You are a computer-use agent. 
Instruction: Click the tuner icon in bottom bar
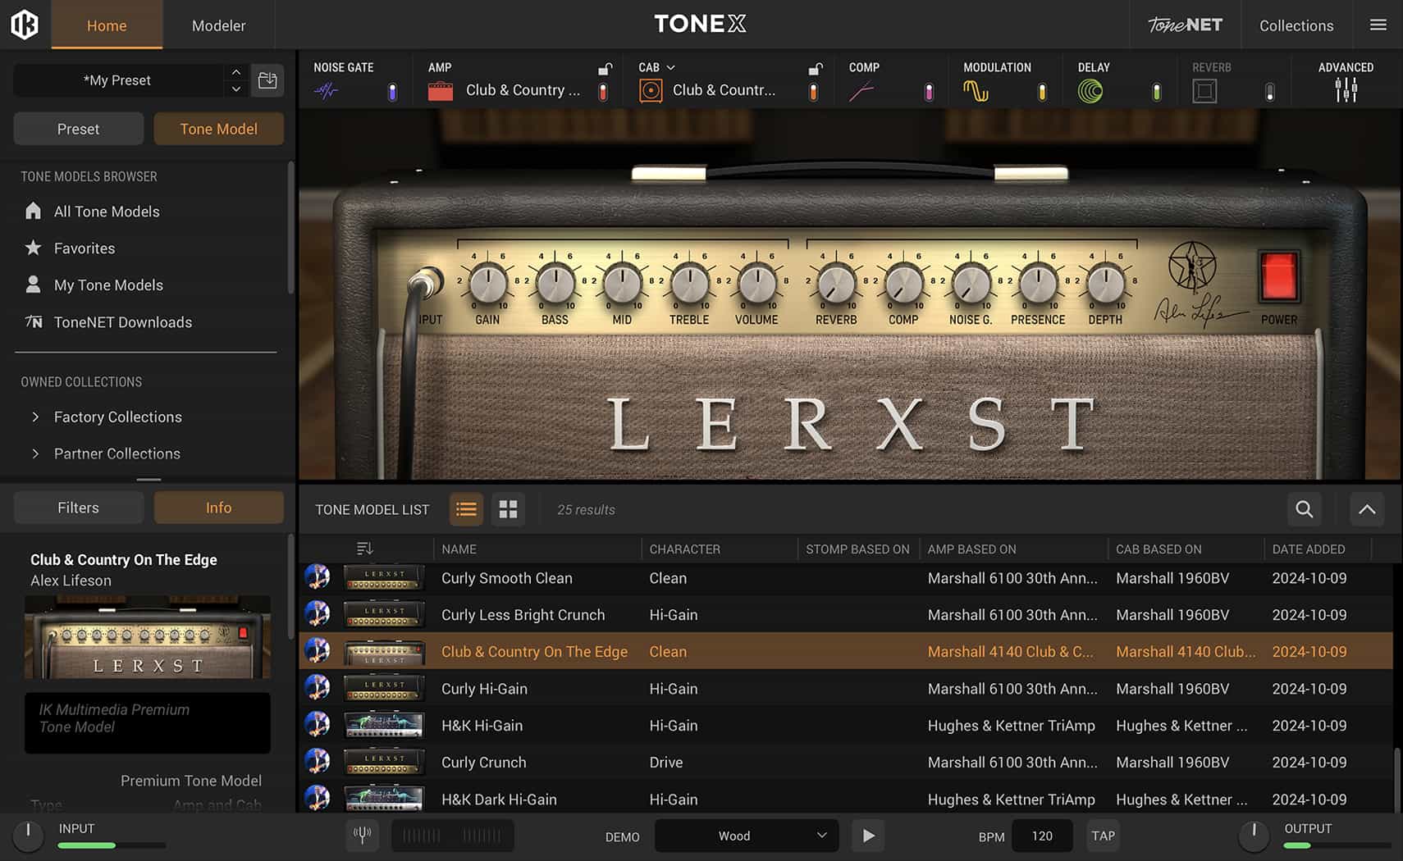[x=362, y=836]
